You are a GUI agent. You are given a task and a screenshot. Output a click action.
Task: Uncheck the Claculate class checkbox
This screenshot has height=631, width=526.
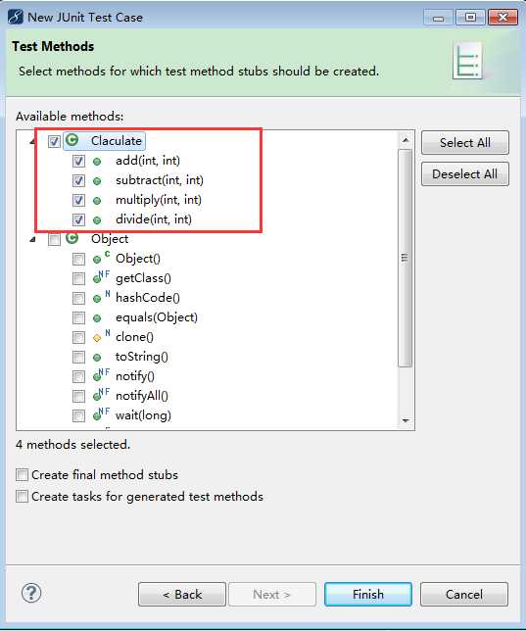pos(54,141)
